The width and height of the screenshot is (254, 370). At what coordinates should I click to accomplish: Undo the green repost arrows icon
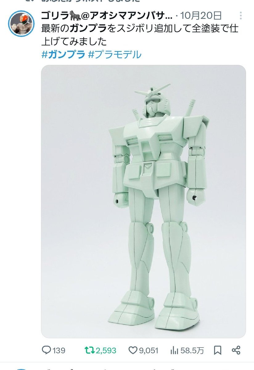[90, 350]
